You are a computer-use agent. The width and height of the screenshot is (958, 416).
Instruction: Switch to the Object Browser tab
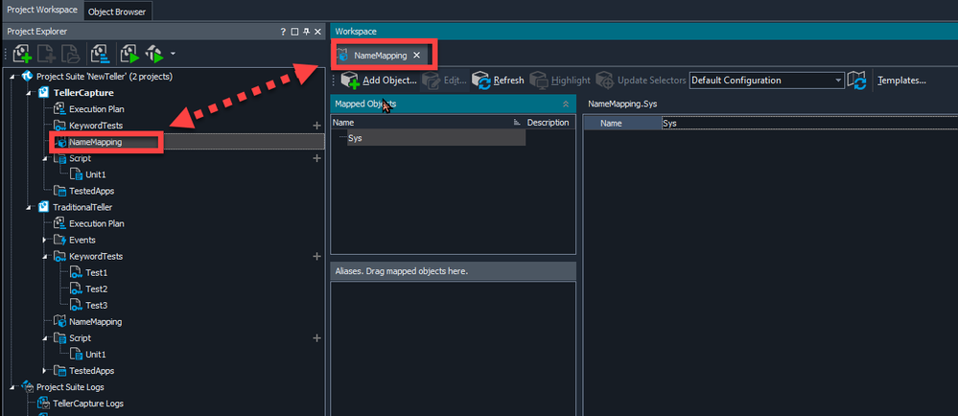[x=117, y=11]
